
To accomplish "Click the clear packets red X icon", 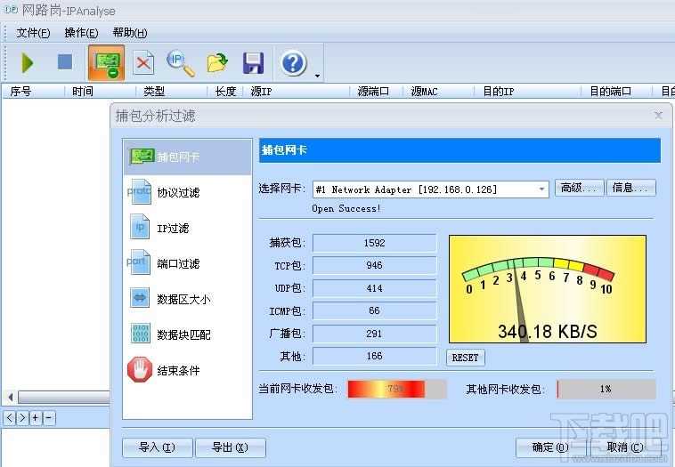I will [143, 63].
